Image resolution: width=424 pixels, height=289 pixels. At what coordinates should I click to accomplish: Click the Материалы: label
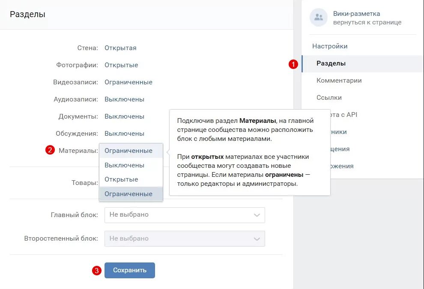78,151
